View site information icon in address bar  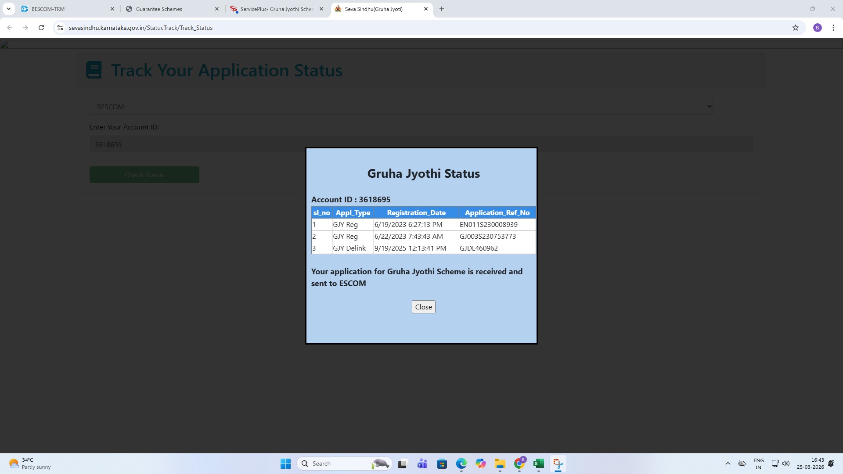[60, 28]
